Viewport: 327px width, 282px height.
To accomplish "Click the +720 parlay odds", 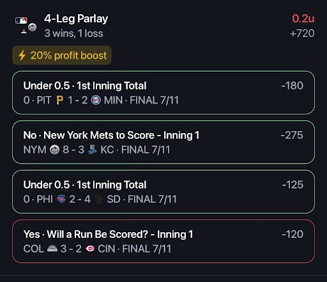I will pyautogui.click(x=302, y=33).
